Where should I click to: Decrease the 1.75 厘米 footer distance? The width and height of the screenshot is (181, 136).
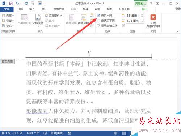coord(142,22)
